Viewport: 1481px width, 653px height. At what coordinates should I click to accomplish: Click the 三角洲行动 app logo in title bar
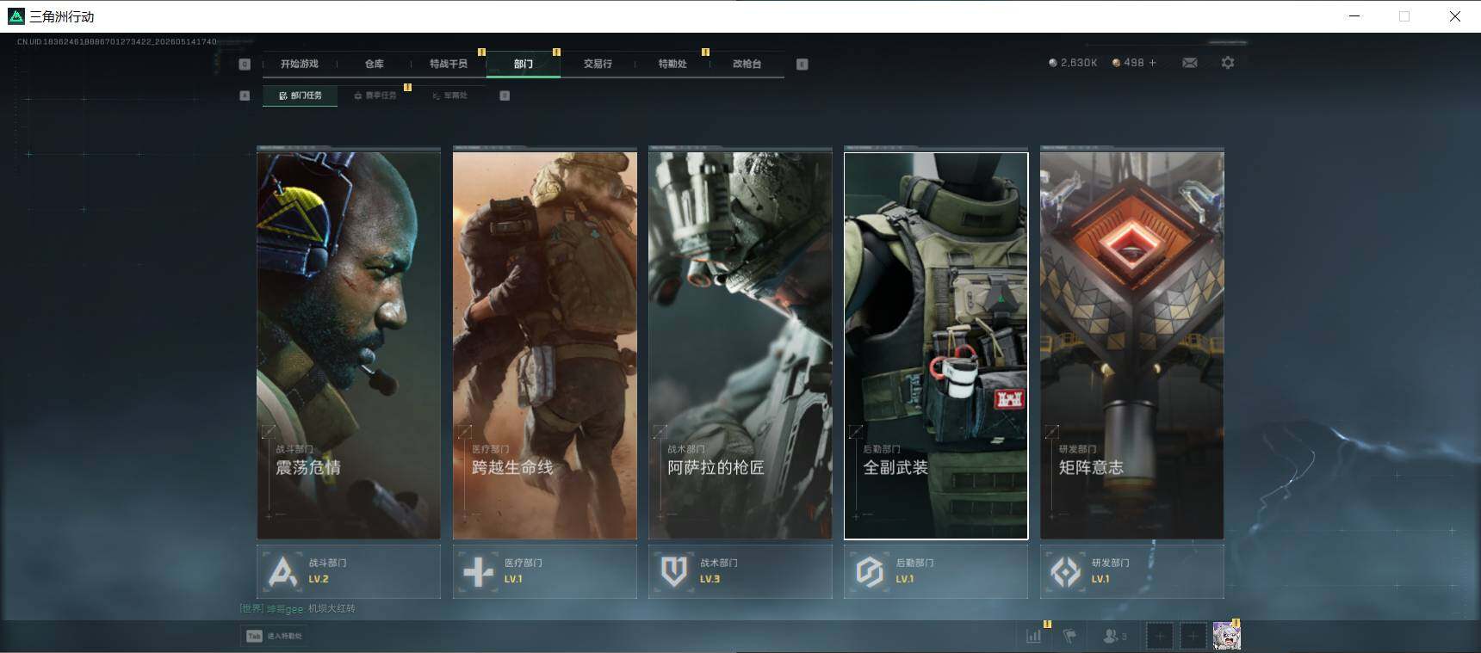click(15, 16)
